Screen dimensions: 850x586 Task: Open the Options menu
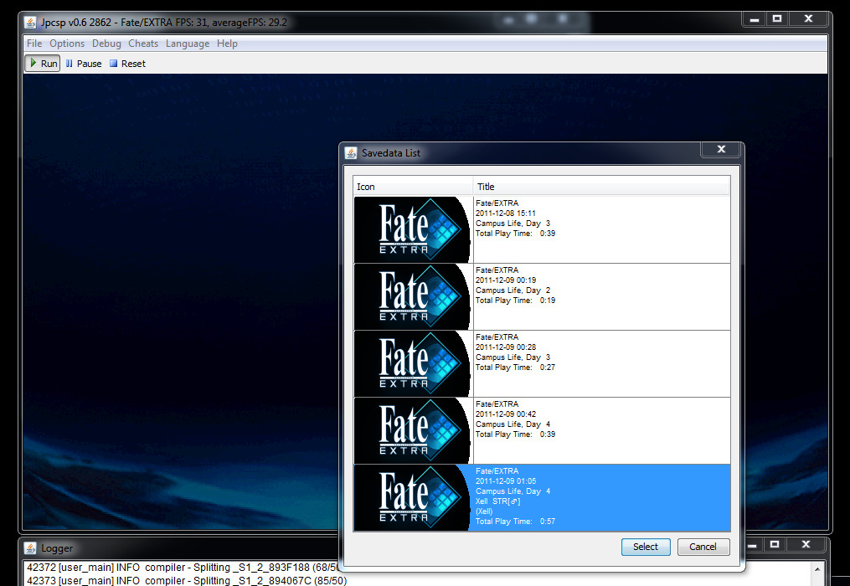coord(67,44)
